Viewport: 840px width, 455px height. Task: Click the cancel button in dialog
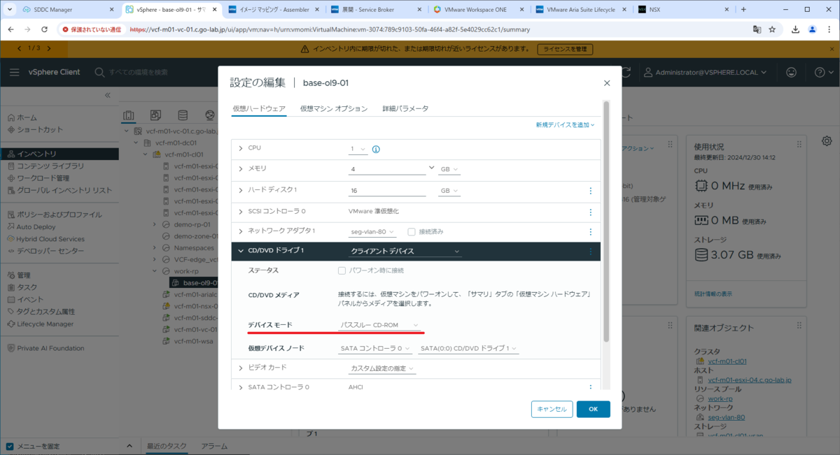point(552,409)
